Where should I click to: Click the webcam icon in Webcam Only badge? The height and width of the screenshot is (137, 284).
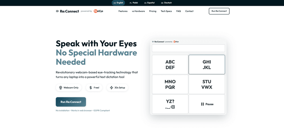pyautogui.click(x=61, y=88)
